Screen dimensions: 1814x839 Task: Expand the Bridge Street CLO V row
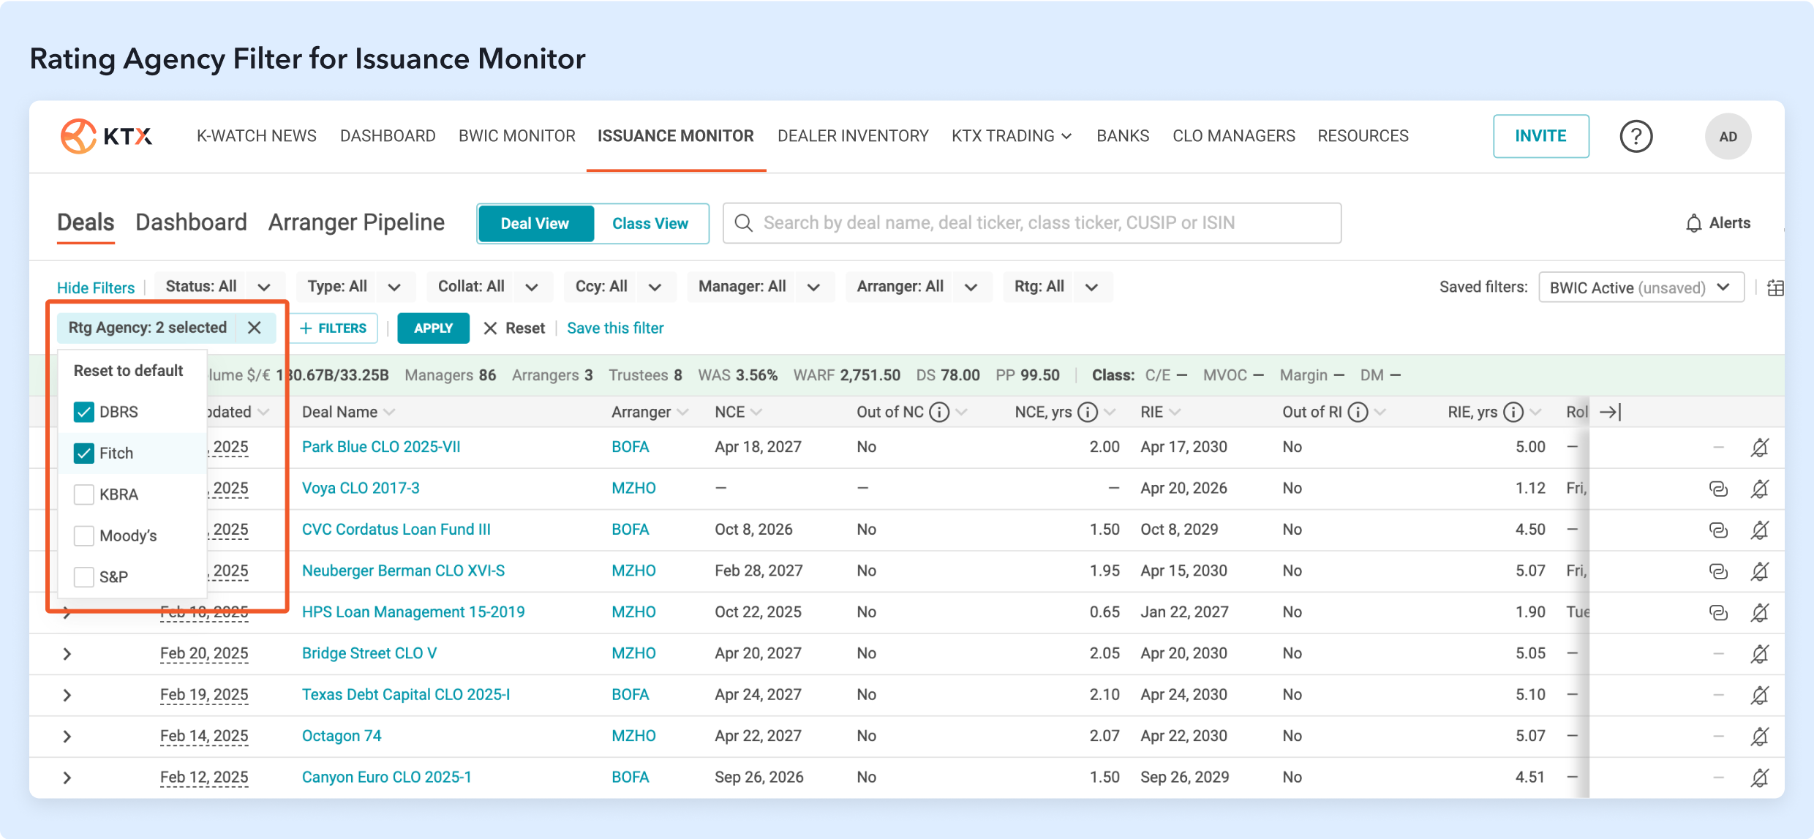coord(67,654)
